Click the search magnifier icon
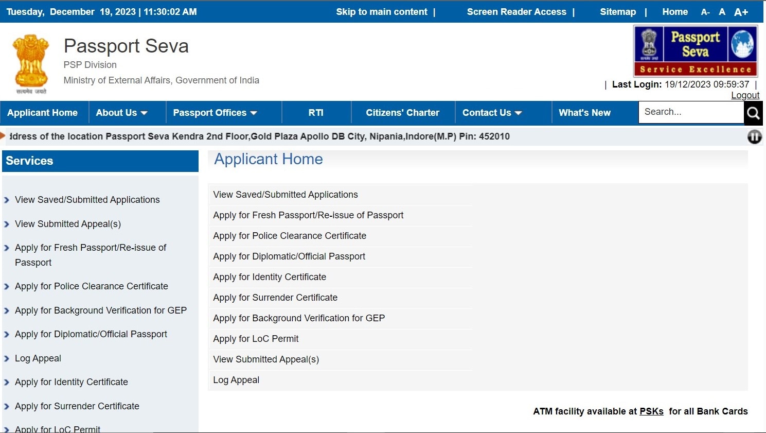This screenshot has height=433, width=766. 753,113
